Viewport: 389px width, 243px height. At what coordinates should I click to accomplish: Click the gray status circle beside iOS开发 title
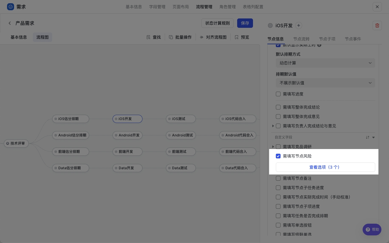point(270,25)
